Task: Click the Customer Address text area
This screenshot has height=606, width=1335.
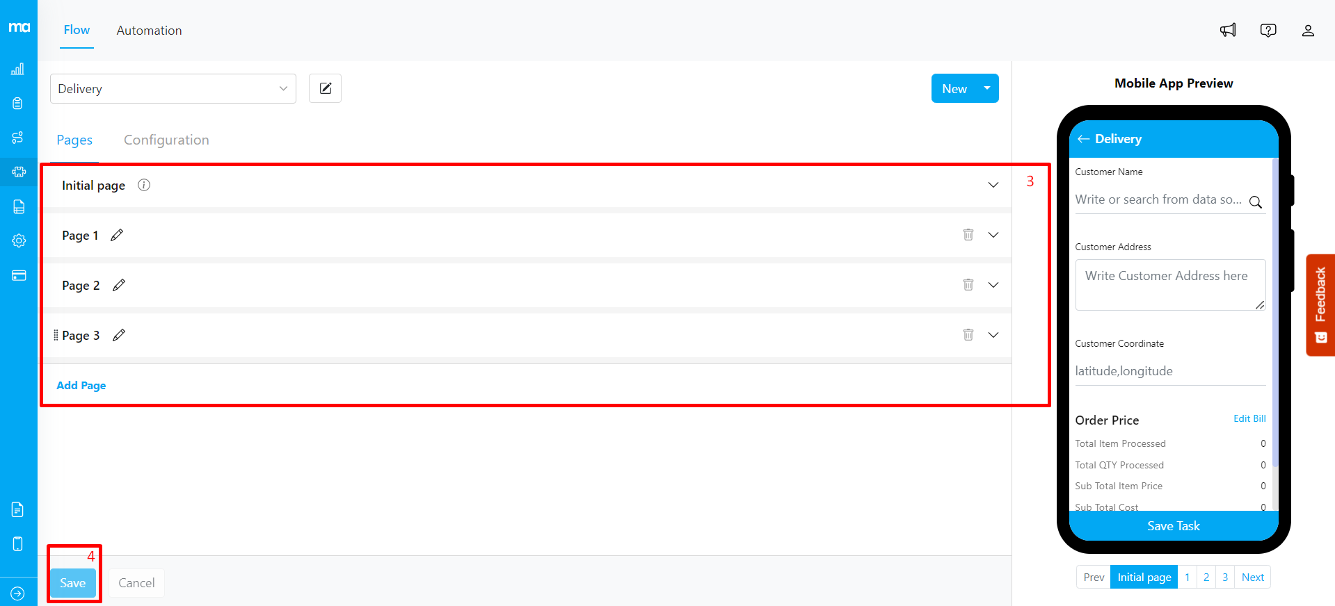Action: click(x=1170, y=285)
